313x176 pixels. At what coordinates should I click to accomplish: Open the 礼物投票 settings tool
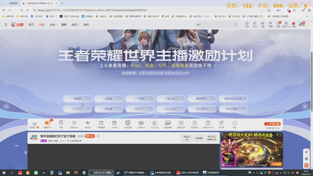tap(128, 124)
